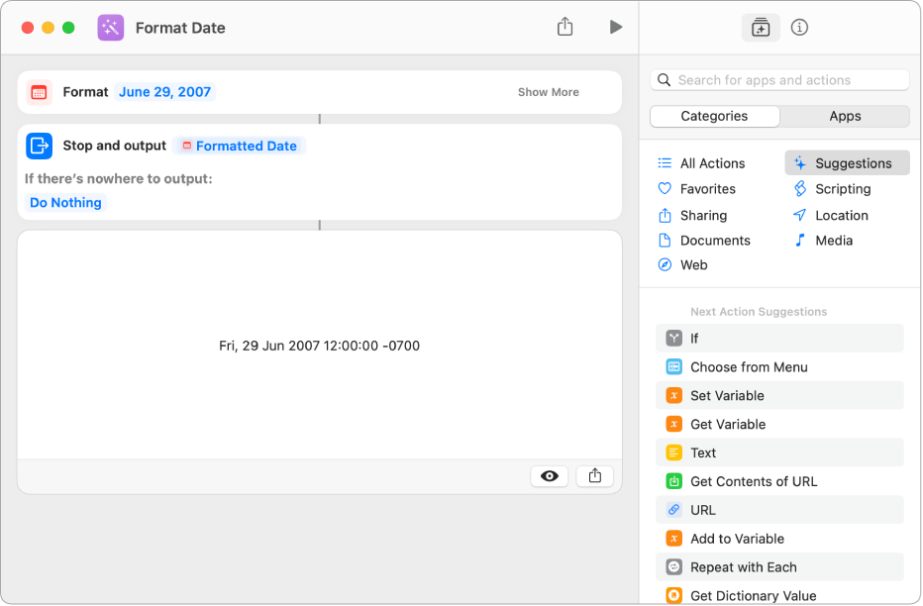Open the shortcut details info icon

800,28
